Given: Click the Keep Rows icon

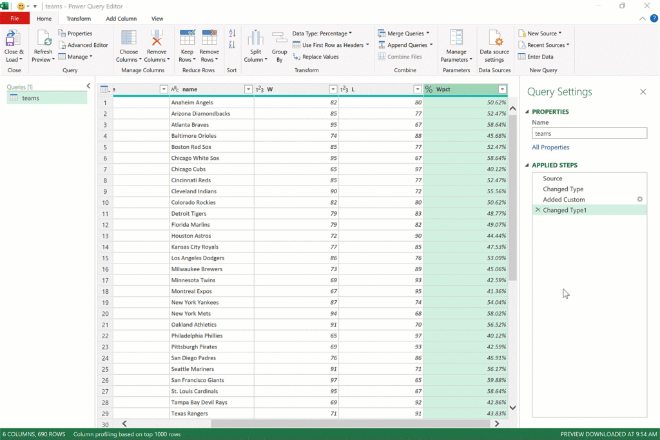Looking at the screenshot, I should point(187,38).
